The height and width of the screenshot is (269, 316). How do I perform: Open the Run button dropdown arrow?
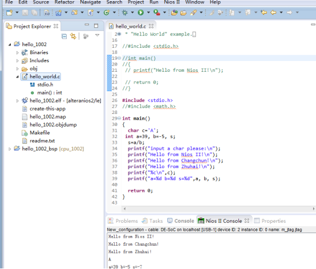[x=148, y=13]
